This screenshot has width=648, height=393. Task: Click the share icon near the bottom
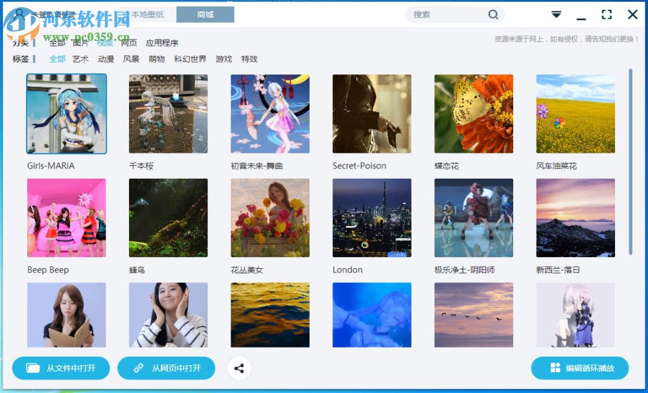239,368
